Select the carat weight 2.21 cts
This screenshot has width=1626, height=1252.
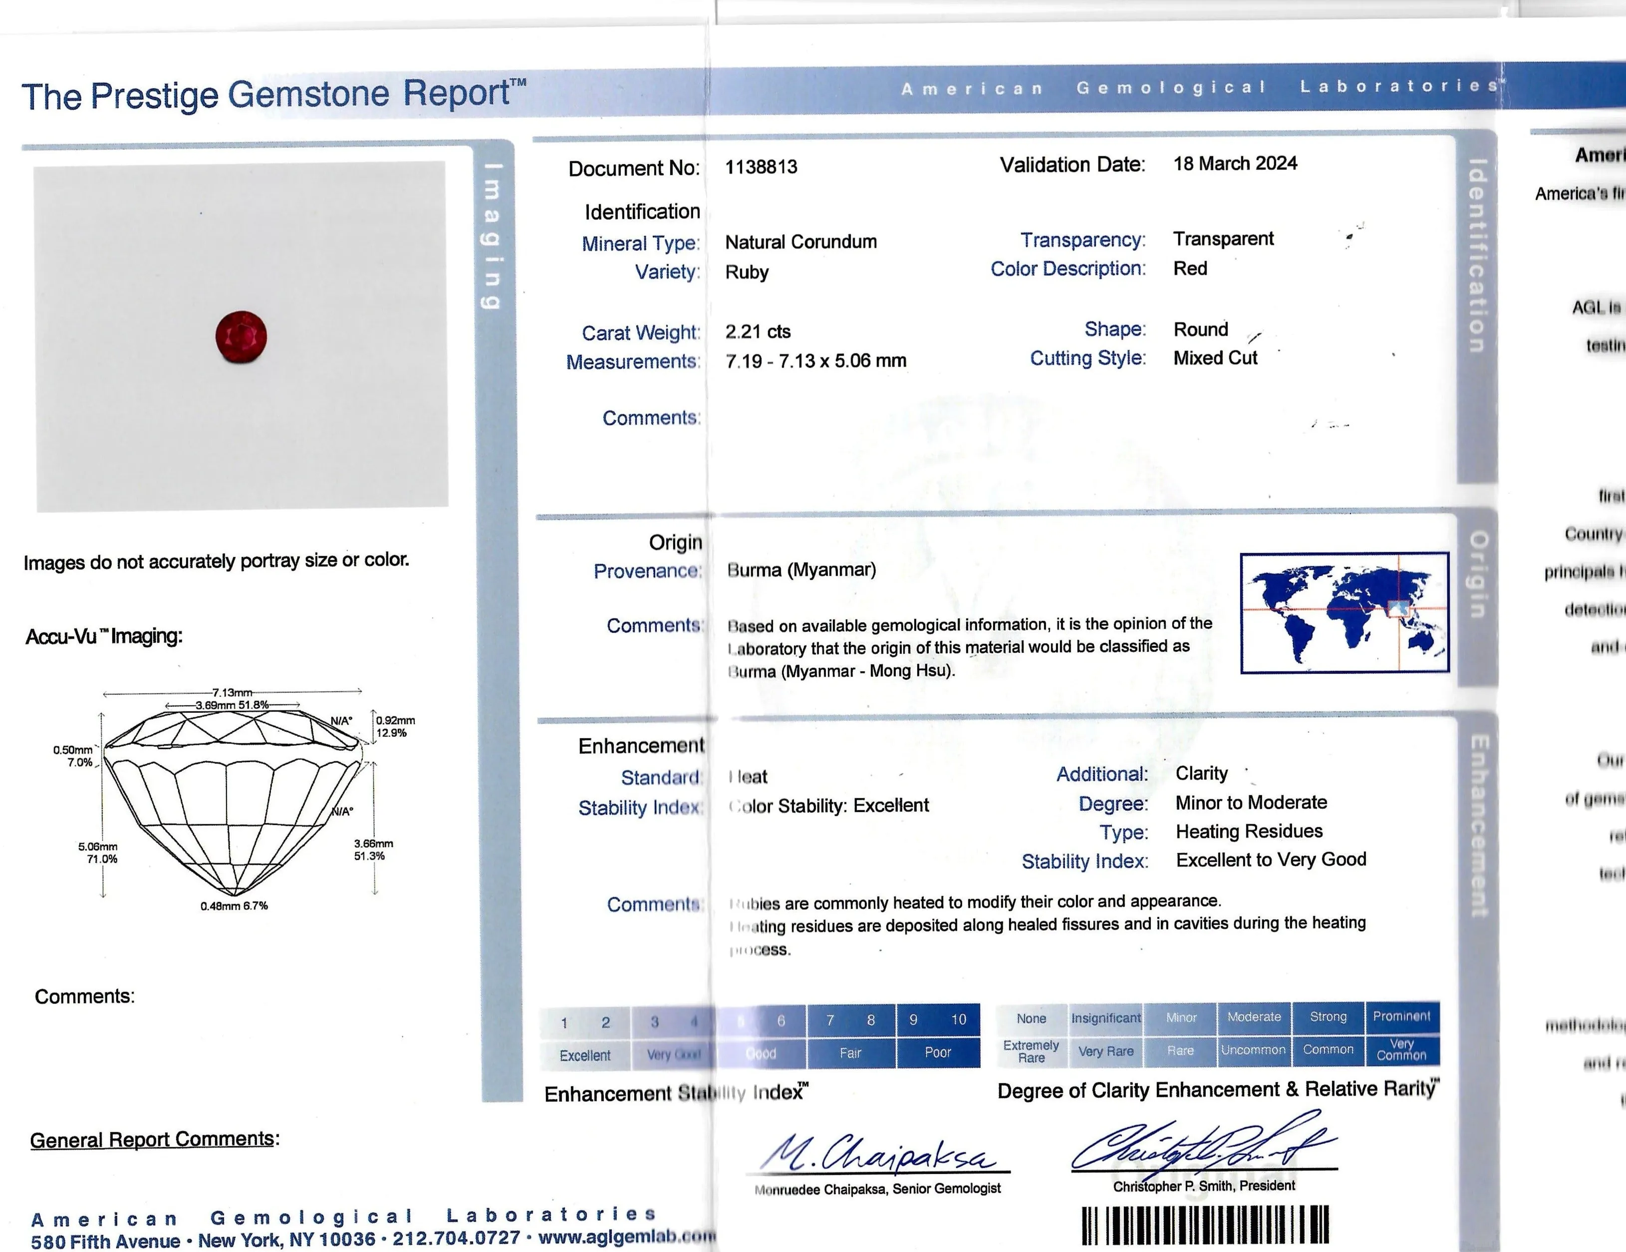pos(758,331)
